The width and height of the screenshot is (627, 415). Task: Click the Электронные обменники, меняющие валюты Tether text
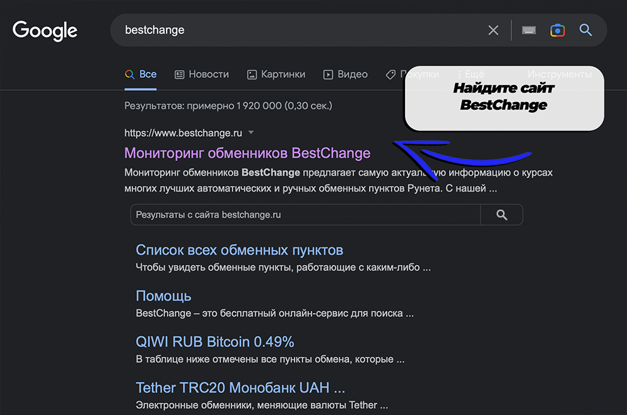(262, 406)
